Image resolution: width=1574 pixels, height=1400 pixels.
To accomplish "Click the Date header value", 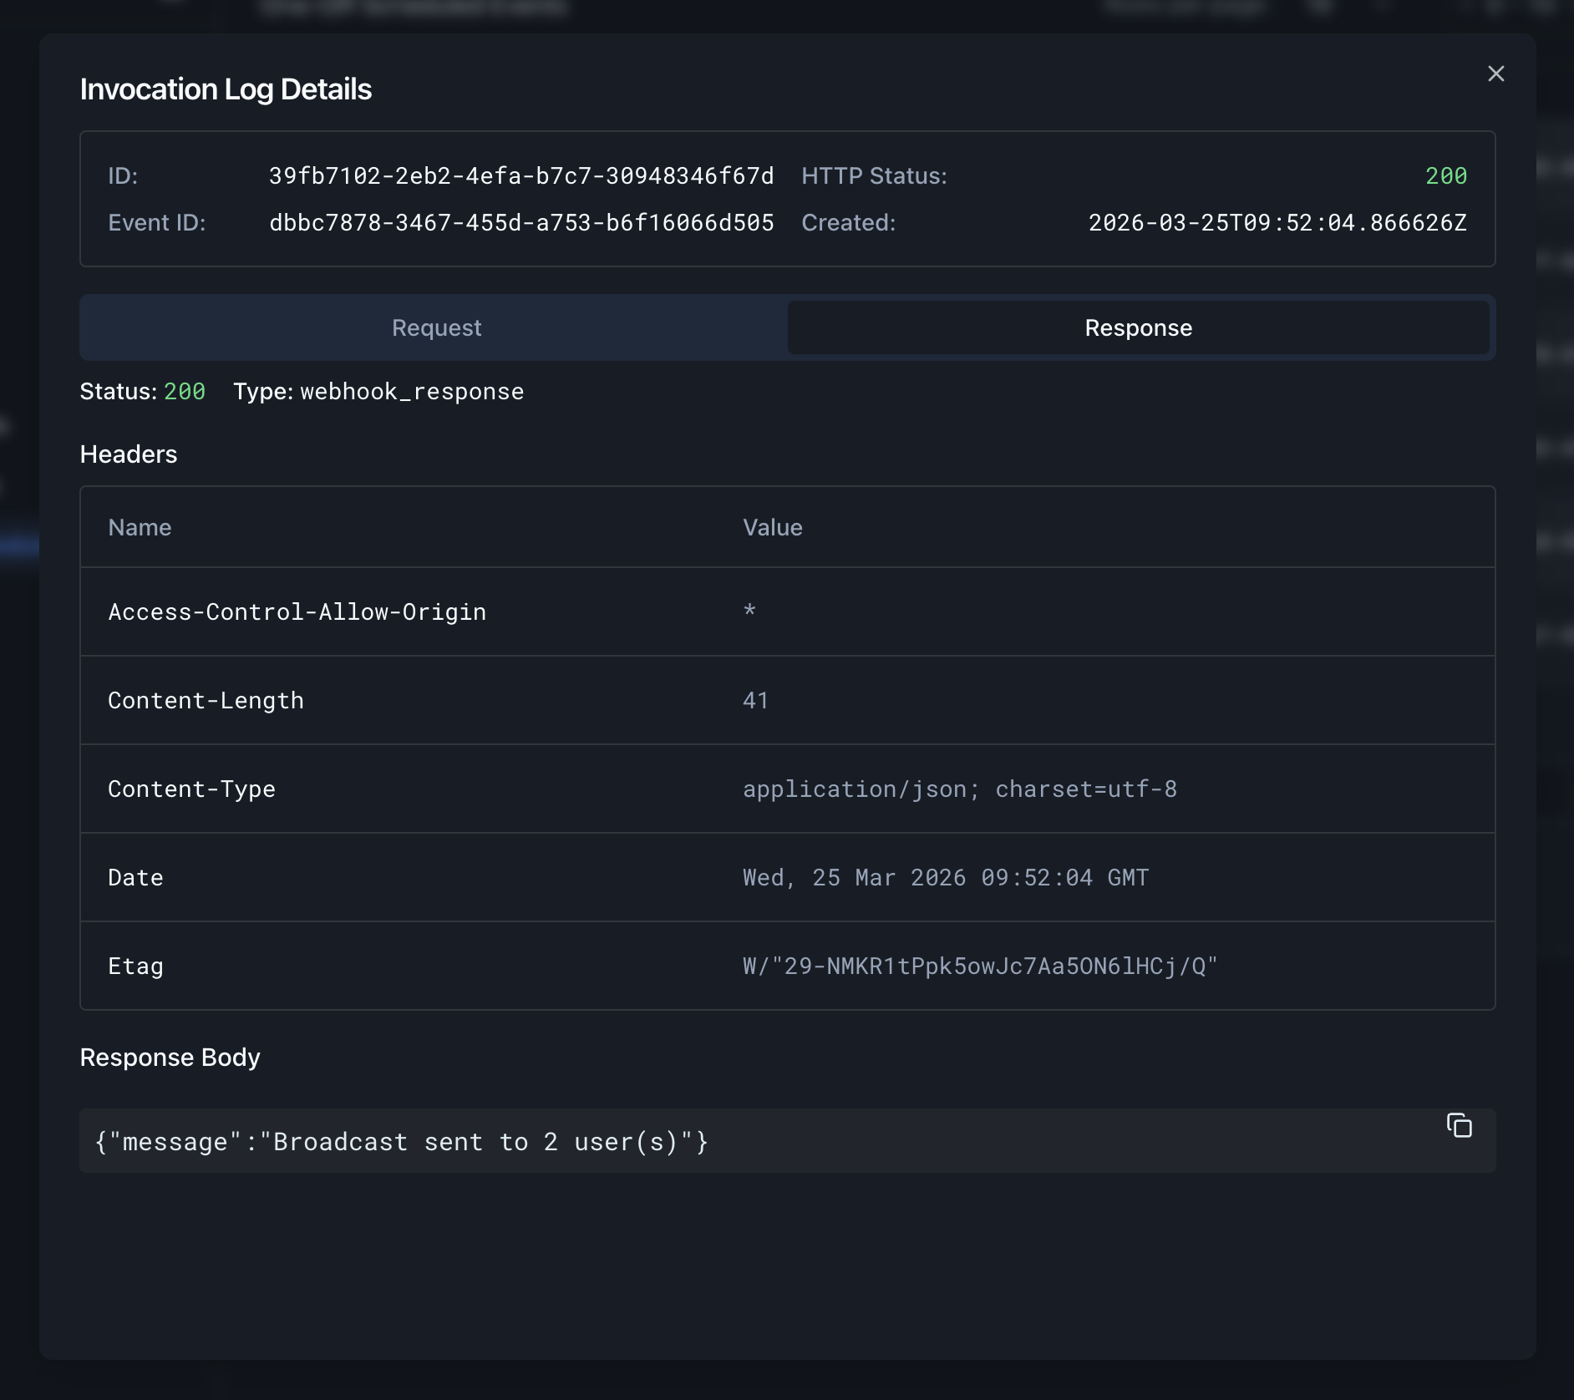I will (945, 878).
